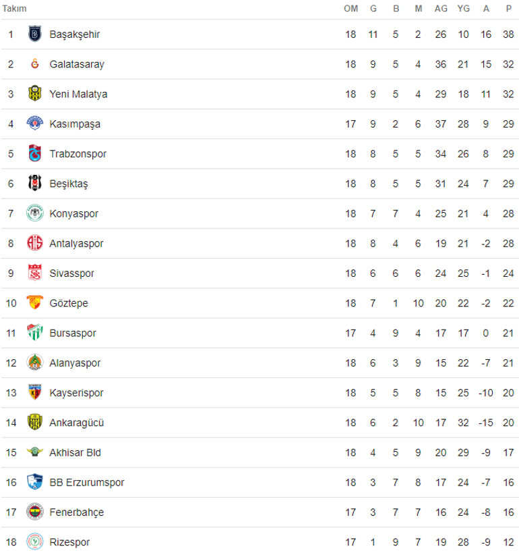
Task: Click the AG goals-scored column header
Action: [x=441, y=9]
